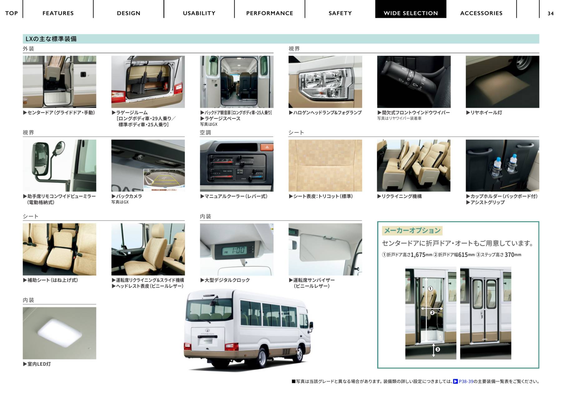Click the white Coaster bus rear view image

pyautogui.click(x=248, y=331)
